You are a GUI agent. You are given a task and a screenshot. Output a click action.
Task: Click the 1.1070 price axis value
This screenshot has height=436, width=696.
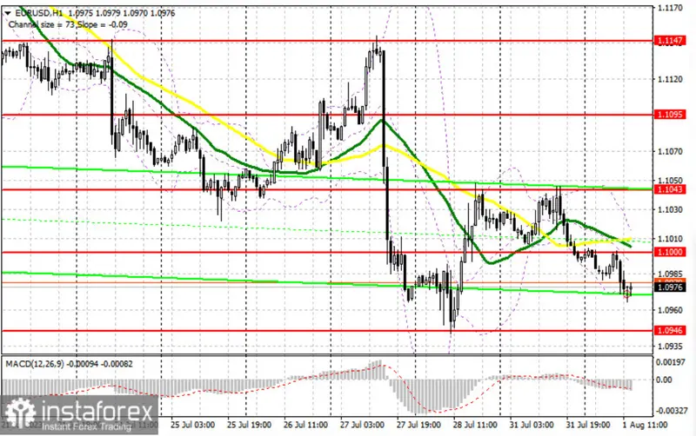click(x=670, y=151)
